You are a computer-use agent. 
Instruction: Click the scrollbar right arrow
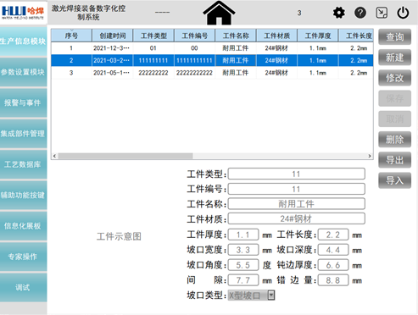(x=370, y=156)
